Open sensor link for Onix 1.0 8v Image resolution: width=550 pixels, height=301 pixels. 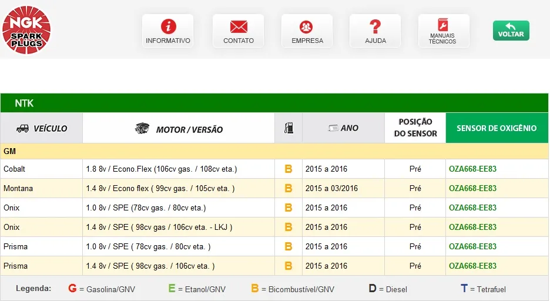pyautogui.click(x=472, y=208)
